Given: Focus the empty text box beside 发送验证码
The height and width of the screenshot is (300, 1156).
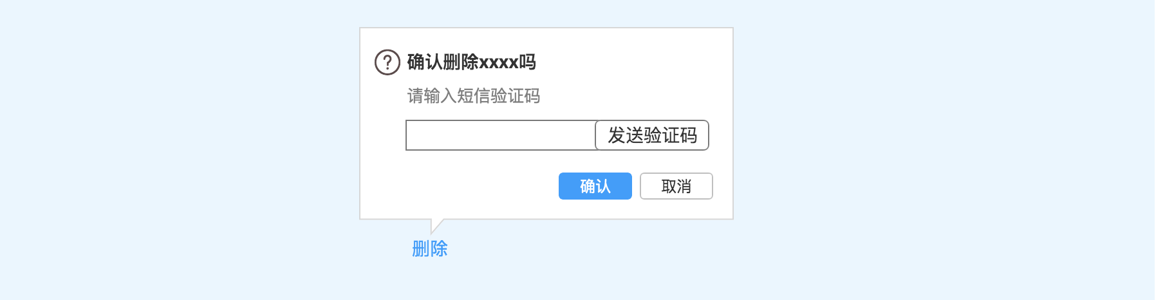Looking at the screenshot, I should [501, 135].
